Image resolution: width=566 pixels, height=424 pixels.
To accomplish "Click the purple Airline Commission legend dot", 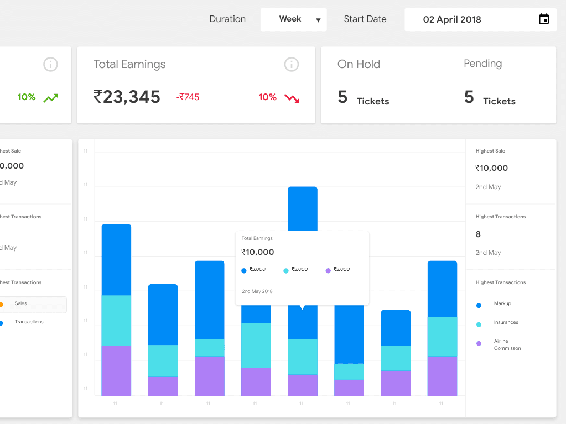I will tap(479, 343).
